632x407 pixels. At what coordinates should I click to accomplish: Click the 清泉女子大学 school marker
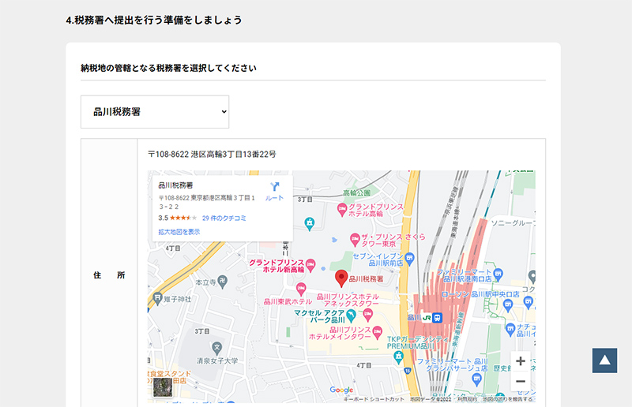click(217, 345)
